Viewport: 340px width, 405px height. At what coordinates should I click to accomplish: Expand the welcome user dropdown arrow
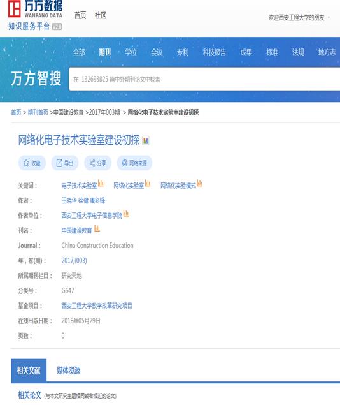[x=329, y=18]
